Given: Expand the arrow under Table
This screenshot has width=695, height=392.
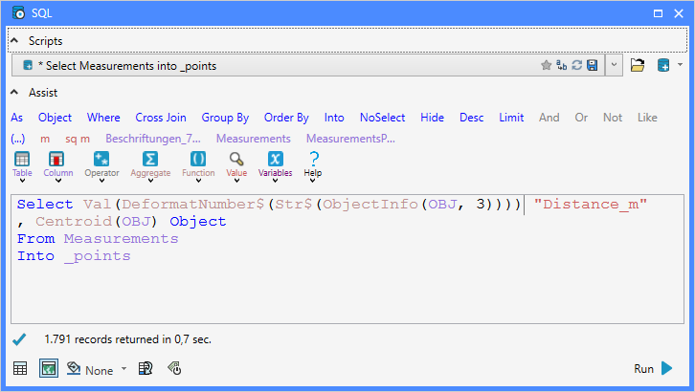Looking at the screenshot, I should point(22,181).
